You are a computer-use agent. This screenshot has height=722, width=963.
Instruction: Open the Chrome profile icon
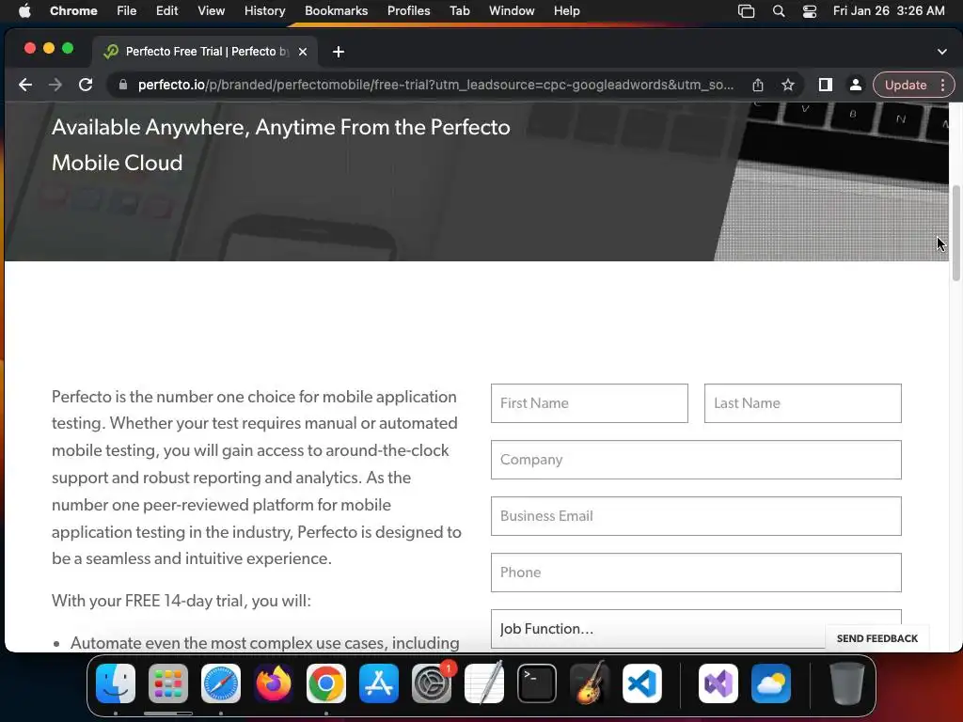tap(855, 85)
